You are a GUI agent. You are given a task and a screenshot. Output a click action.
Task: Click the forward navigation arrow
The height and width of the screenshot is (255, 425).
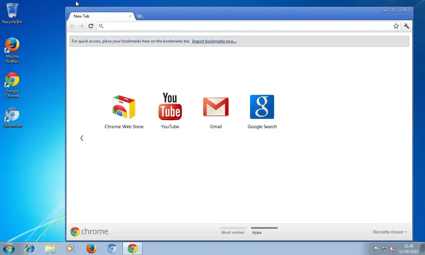point(81,26)
